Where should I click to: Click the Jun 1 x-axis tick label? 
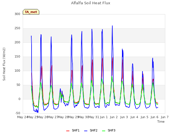click(x=104, y=117)
